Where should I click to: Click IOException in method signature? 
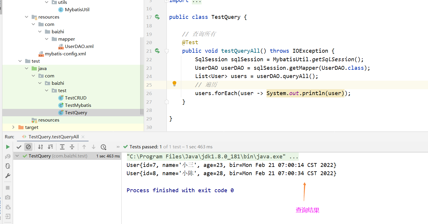(x=310, y=51)
